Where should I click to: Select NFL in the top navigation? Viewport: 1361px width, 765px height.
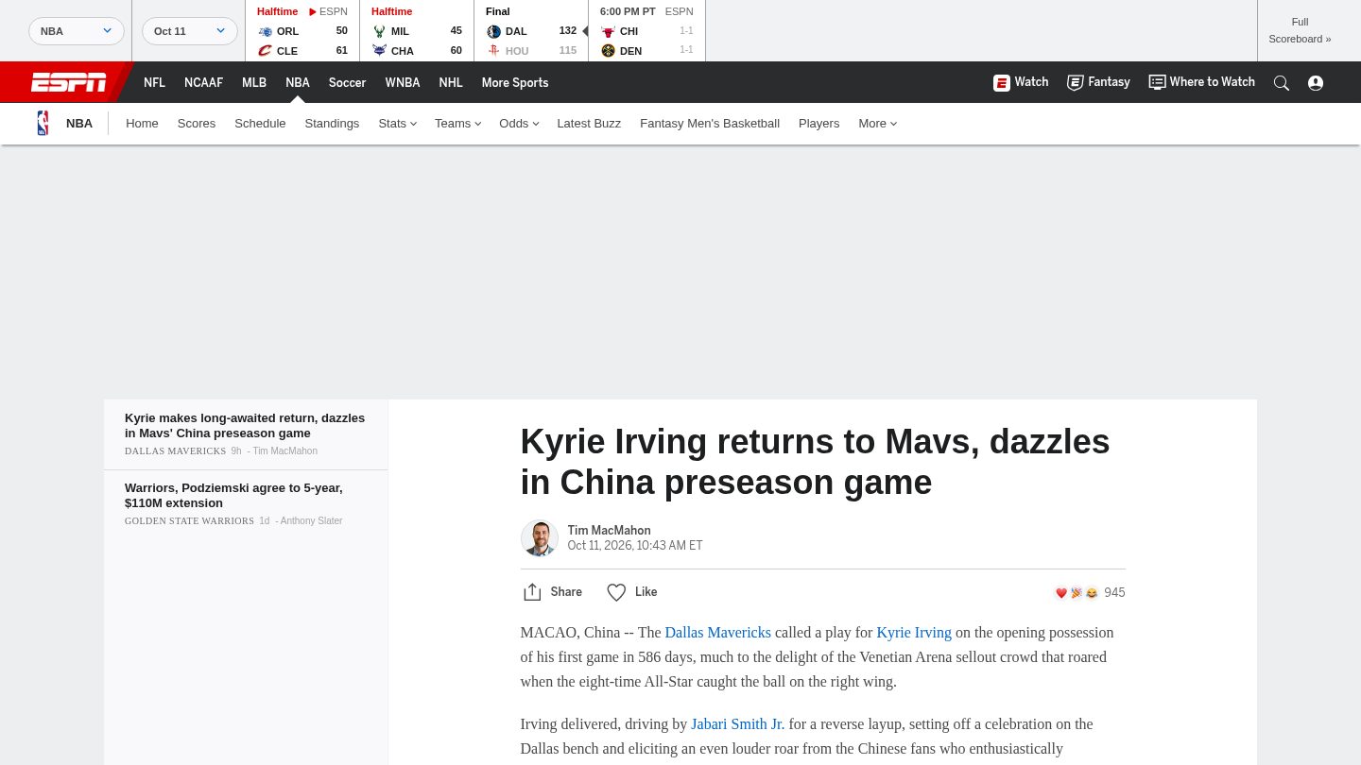point(154,83)
